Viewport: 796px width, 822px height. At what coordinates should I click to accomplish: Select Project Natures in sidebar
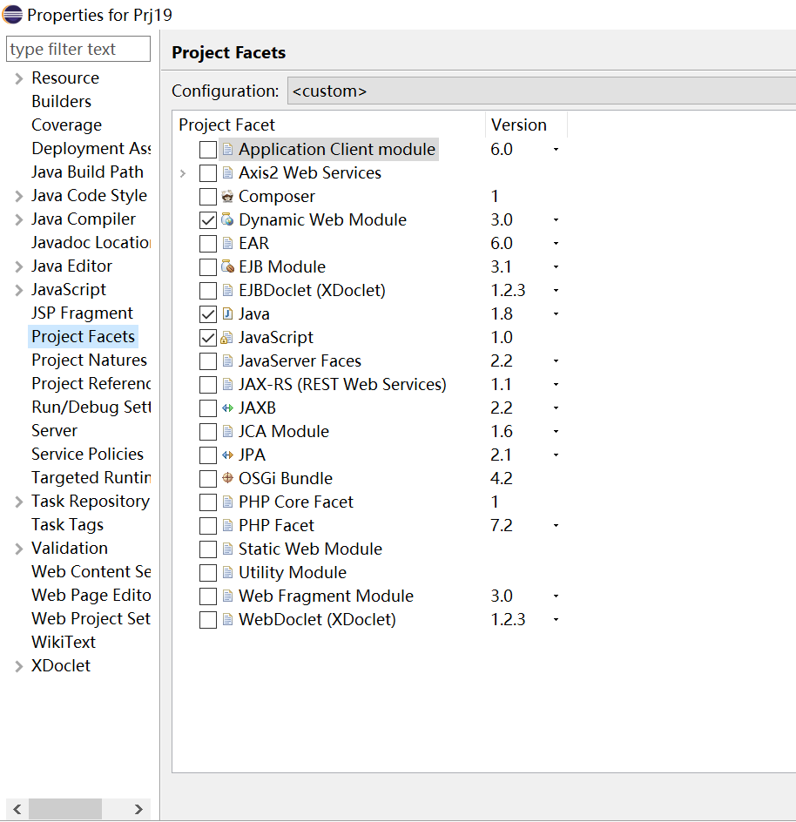tap(89, 360)
